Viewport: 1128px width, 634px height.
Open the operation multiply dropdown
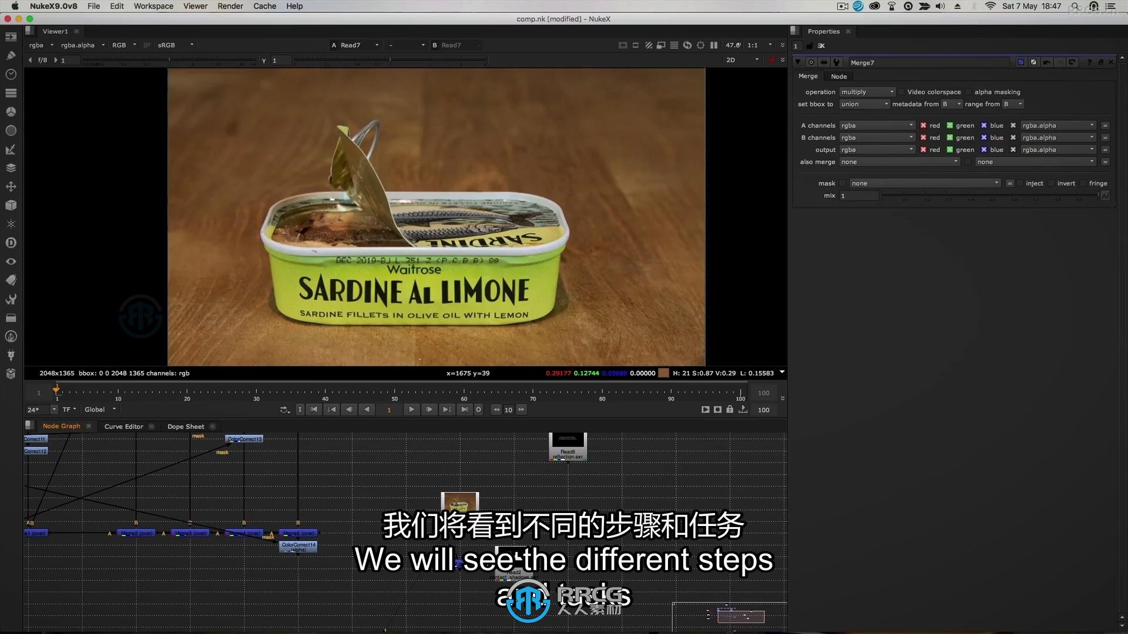coord(867,92)
